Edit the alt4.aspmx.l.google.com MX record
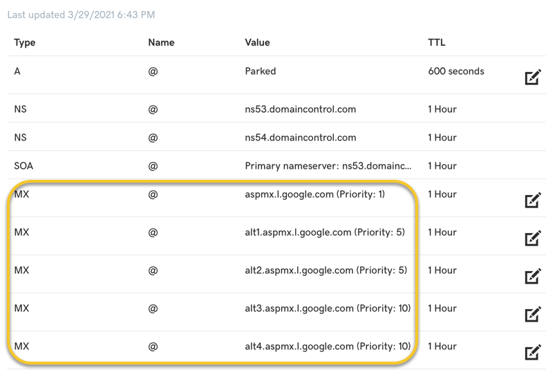This screenshot has height=379, width=555. (532, 353)
